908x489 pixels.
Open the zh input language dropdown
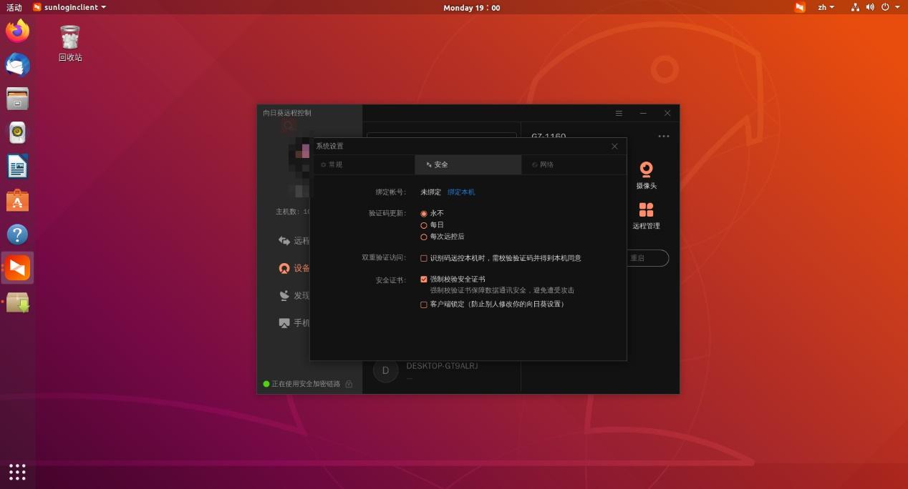[826, 7]
